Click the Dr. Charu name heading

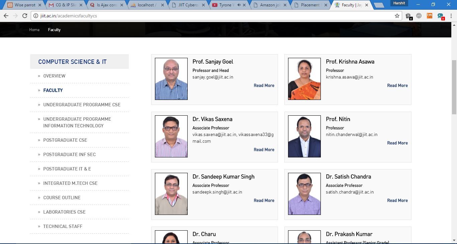[x=204, y=234]
